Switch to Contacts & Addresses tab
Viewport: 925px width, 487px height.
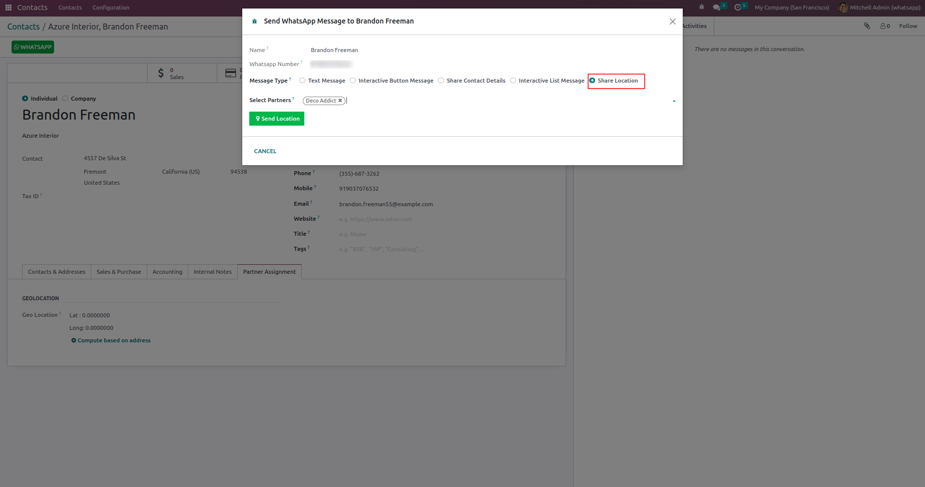(x=57, y=272)
